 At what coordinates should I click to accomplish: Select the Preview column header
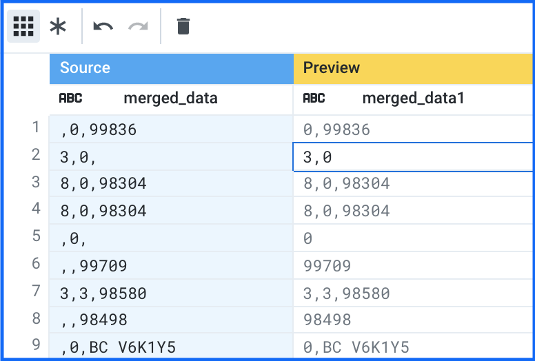click(414, 68)
